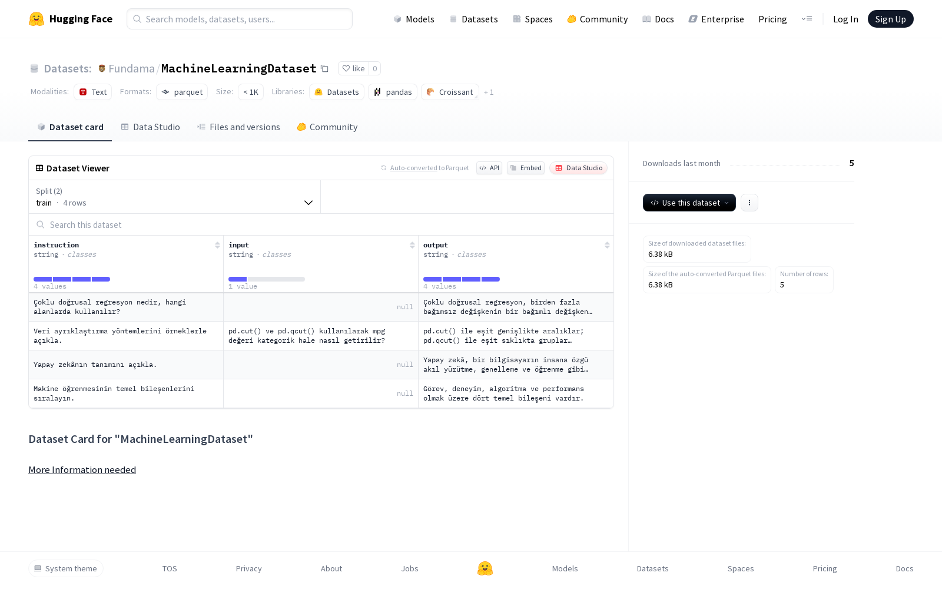The image size is (942, 589).
Task: Open the Privacy footer link
Action: coord(248,568)
